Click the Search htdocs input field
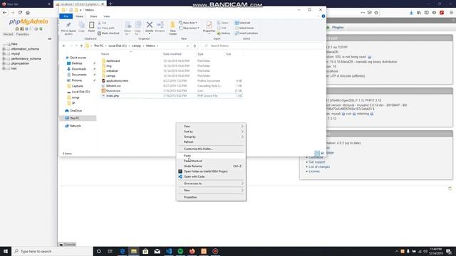Image resolution: width=456 pixels, height=256 pixels. 262,46
